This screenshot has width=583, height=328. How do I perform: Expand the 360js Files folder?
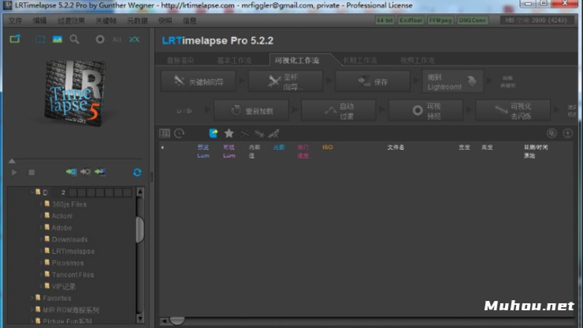(x=41, y=204)
